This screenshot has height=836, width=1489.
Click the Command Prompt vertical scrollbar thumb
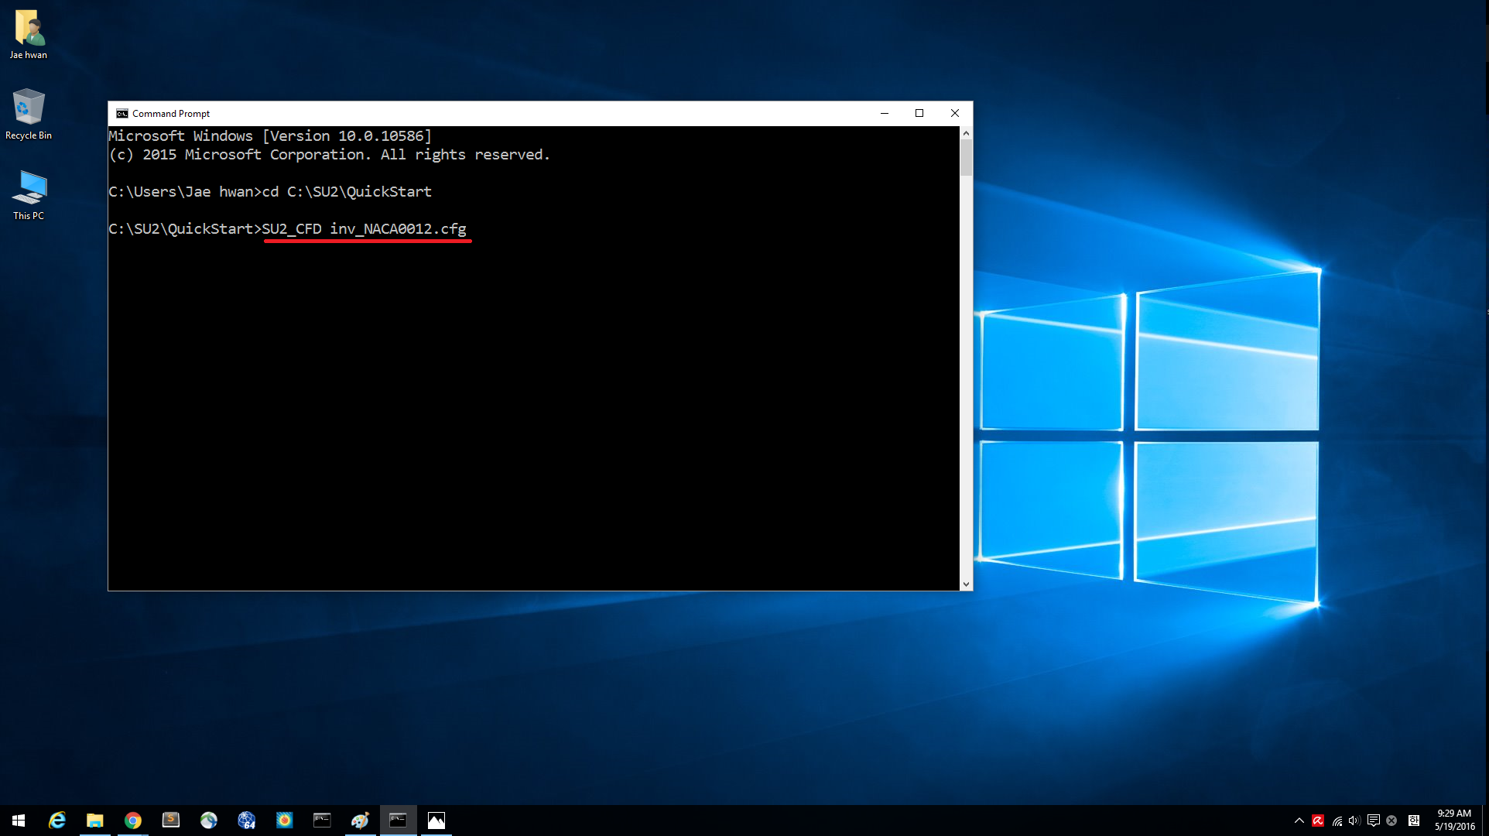click(966, 158)
